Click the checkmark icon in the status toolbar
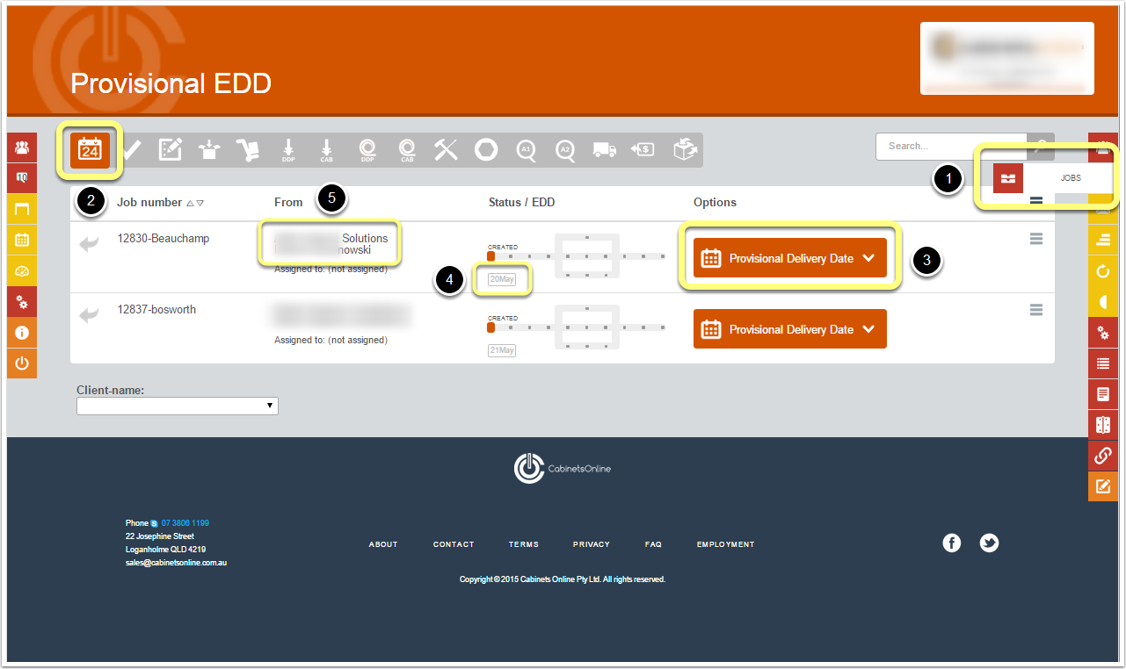 point(131,150)
